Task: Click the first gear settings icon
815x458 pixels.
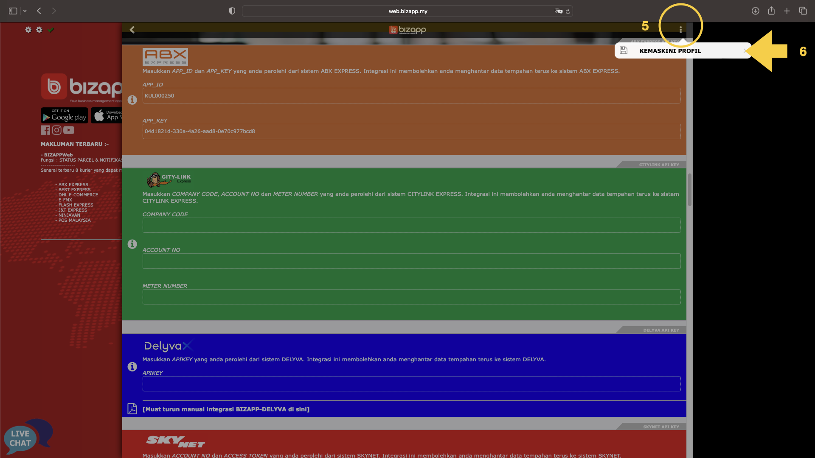Action: pyautogui.click(x=28, y=30)
